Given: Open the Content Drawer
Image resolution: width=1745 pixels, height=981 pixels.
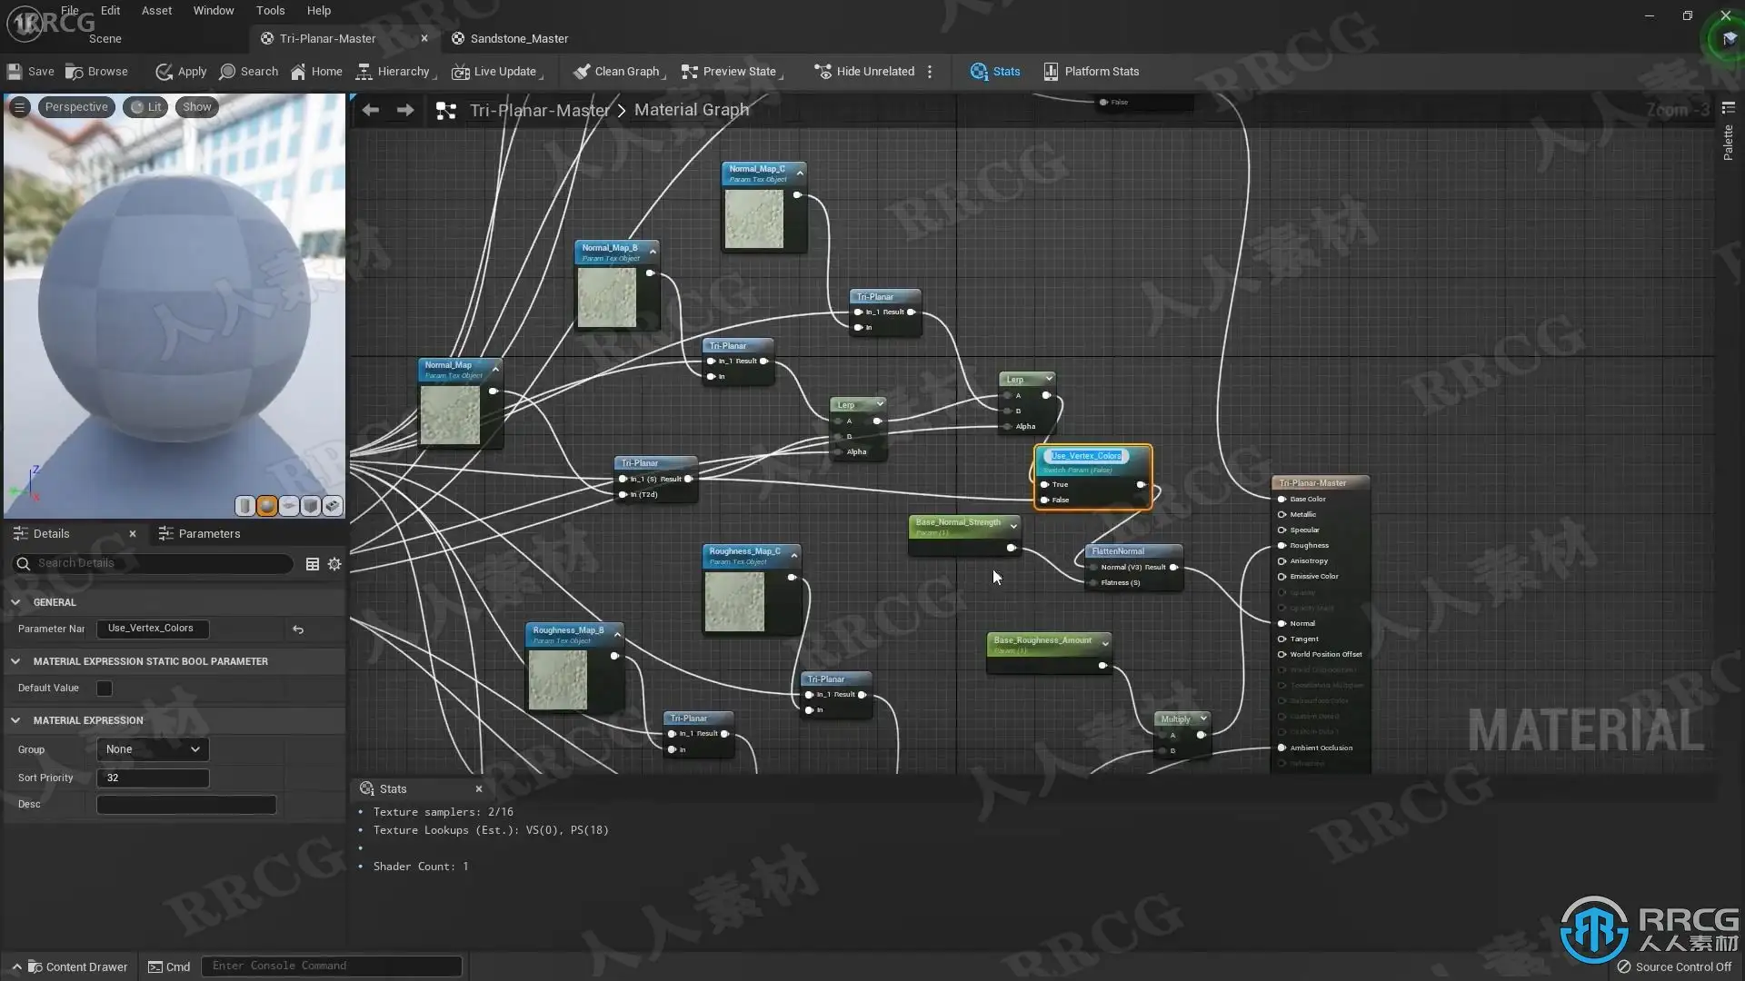Looking at the screenshot, I should [x=76, y=966].
